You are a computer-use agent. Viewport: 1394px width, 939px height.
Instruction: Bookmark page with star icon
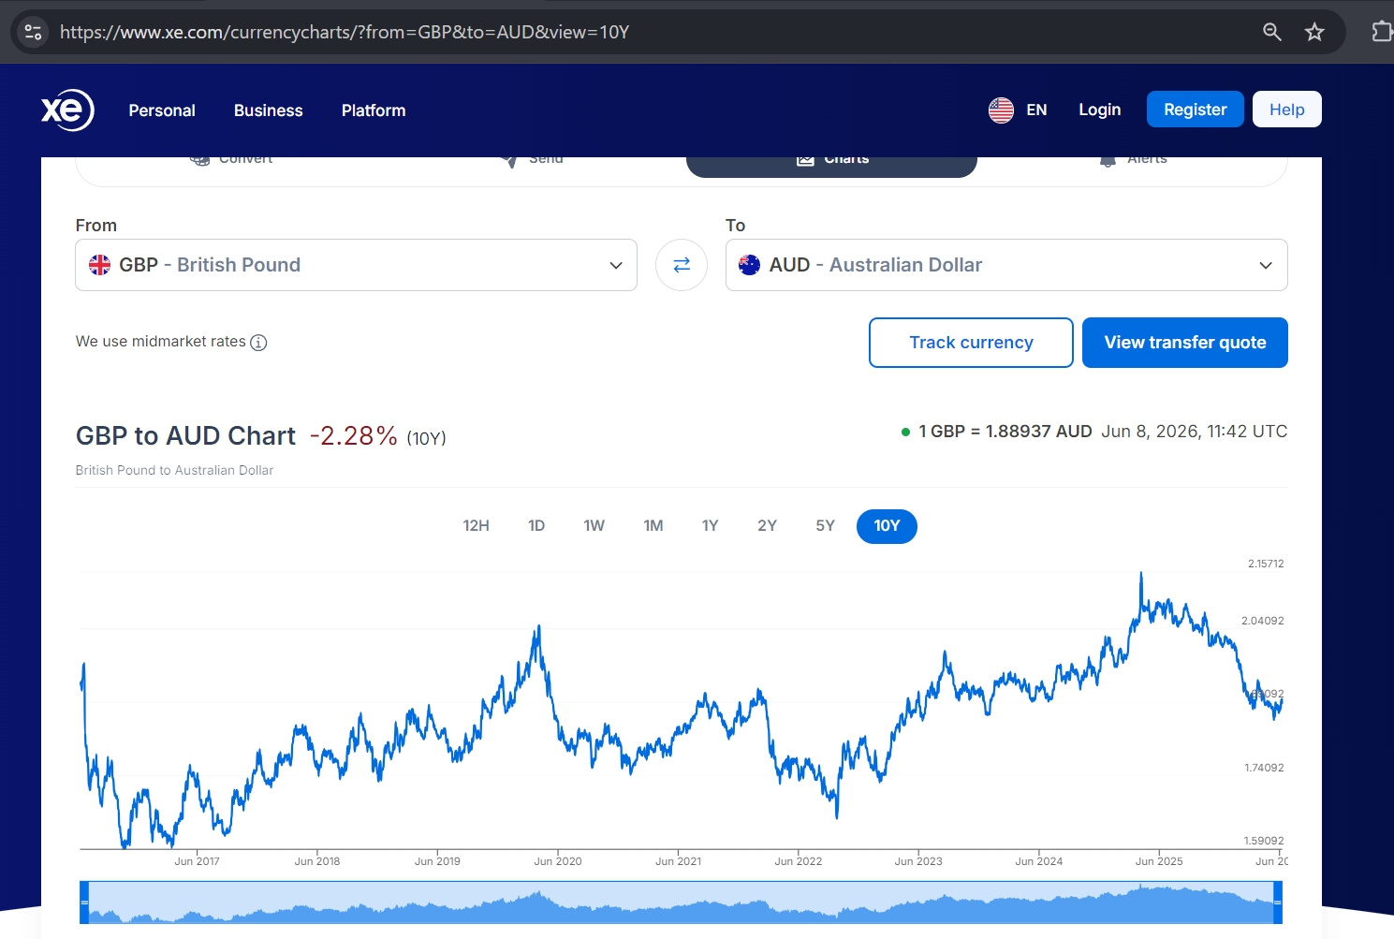click(x=1314, y=32)
